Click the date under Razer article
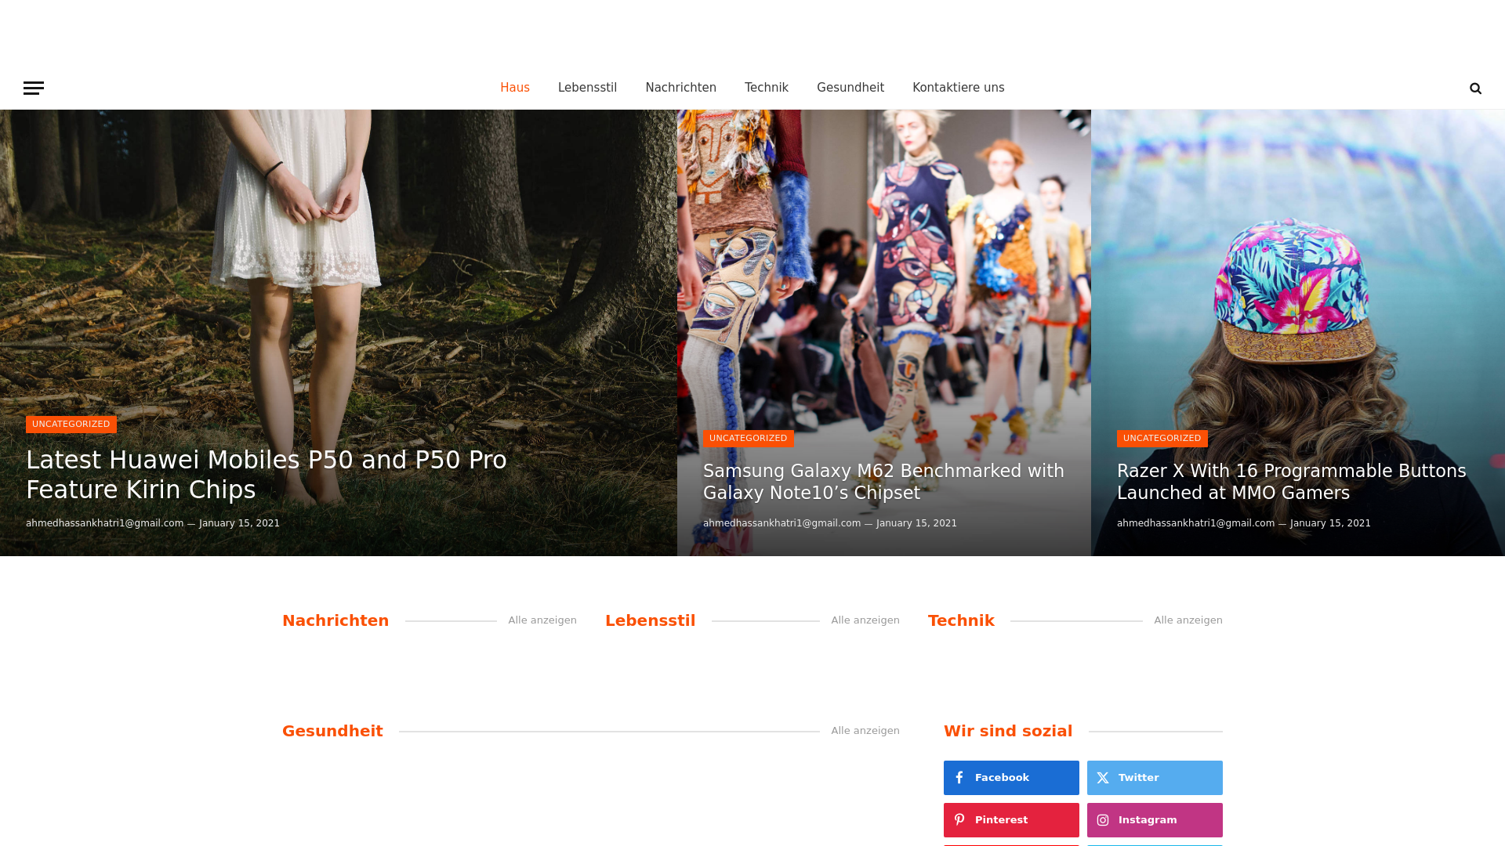The height and width of the screenshot is (846, 1505). point(1330,523)
